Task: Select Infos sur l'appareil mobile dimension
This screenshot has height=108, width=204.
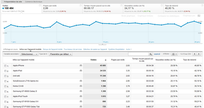Action: [x=30, y=49]
